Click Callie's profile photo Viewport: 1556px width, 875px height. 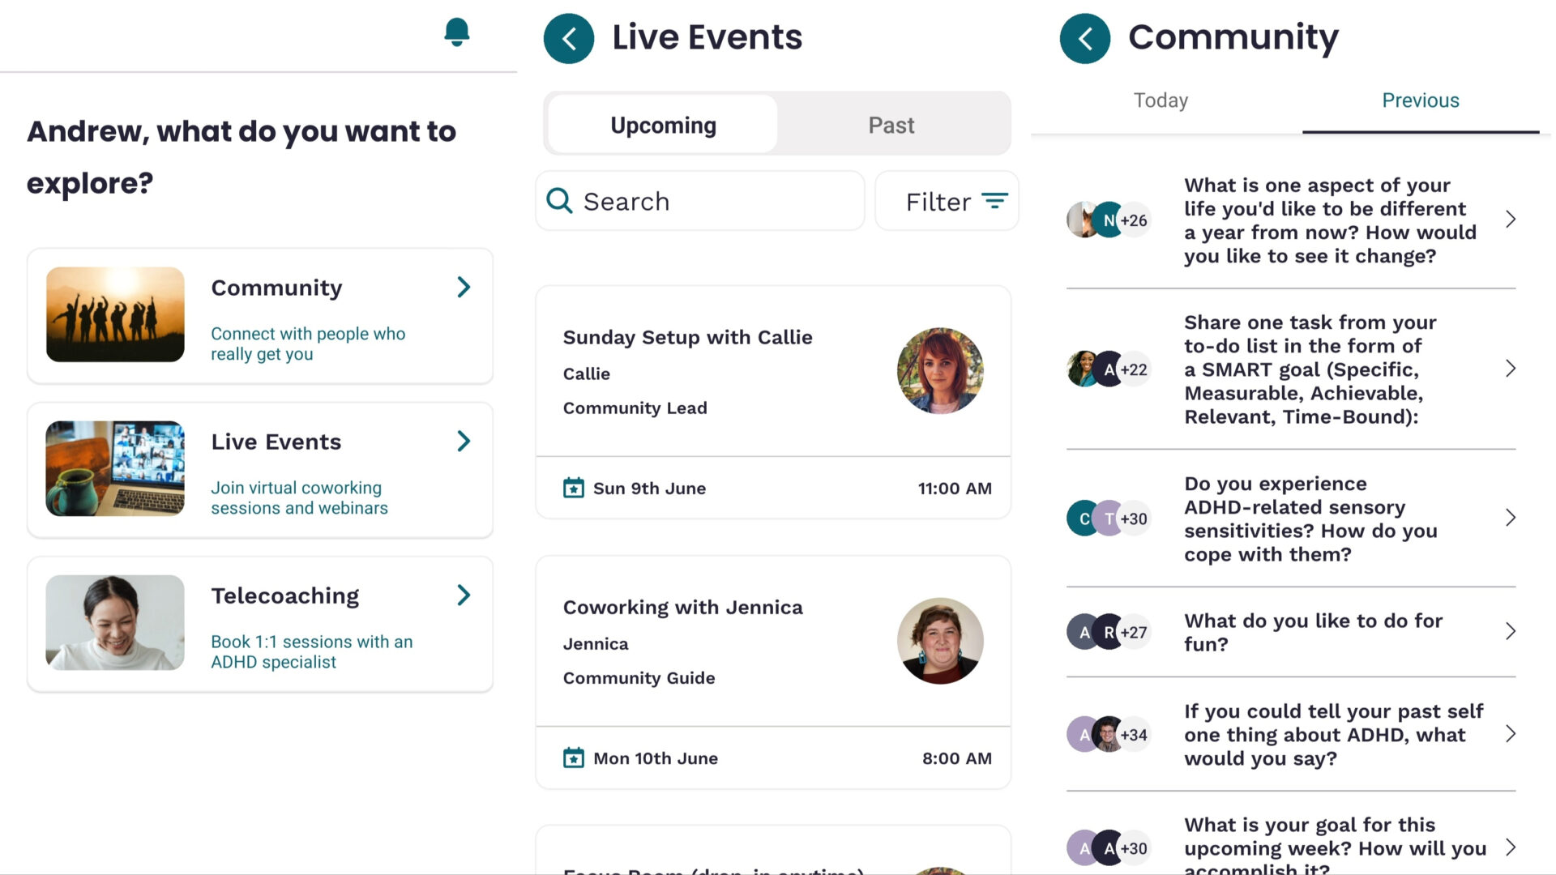coord(940,371)
